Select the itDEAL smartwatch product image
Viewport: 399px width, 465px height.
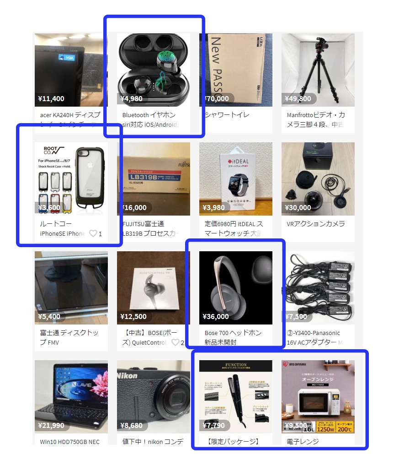[x=236, y=179]
